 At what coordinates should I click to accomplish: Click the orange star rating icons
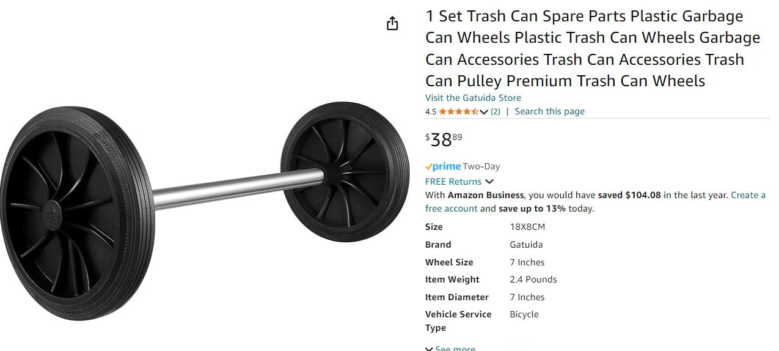tap(458, 111)
